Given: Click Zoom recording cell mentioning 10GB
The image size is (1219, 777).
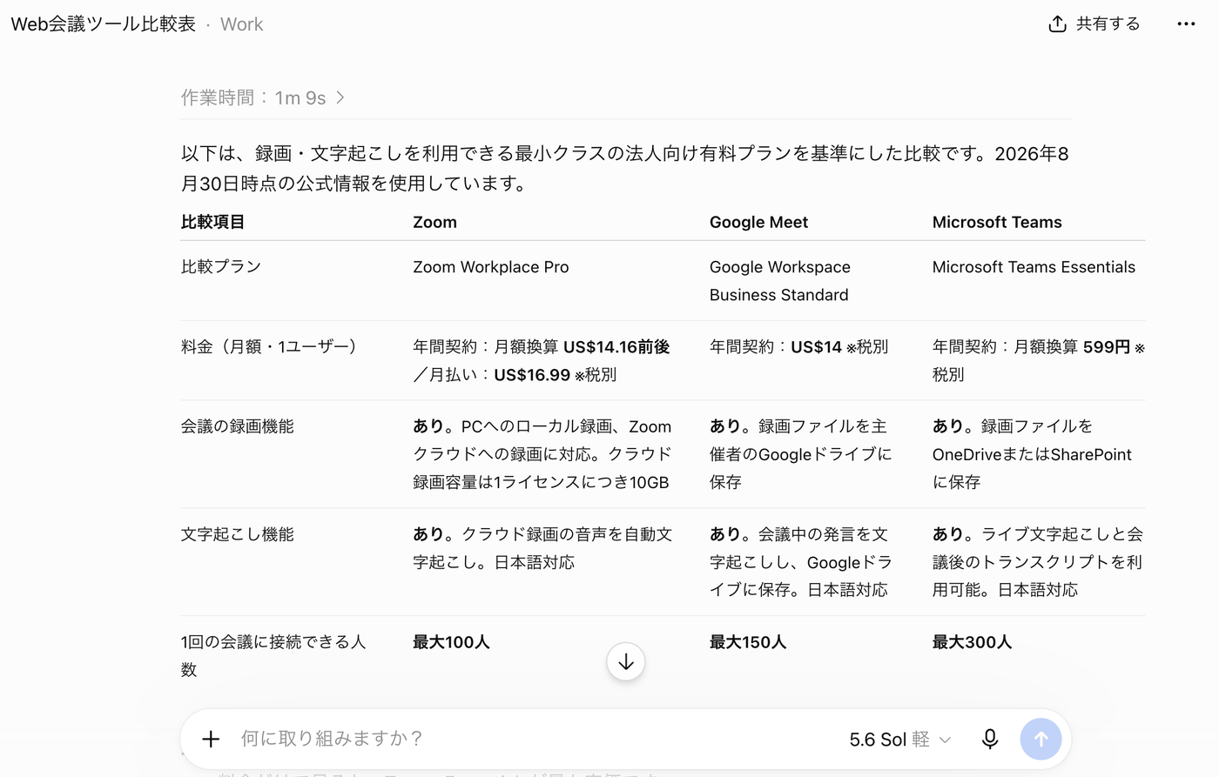Looking at the screenshot, I should tap(542, 454).
